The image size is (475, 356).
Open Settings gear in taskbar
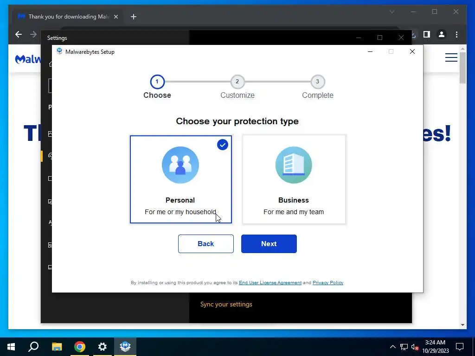point(103,347)
